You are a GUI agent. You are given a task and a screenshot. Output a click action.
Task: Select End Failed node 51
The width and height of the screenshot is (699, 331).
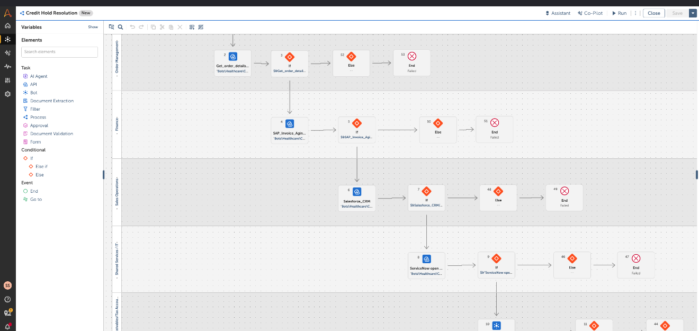495,130
